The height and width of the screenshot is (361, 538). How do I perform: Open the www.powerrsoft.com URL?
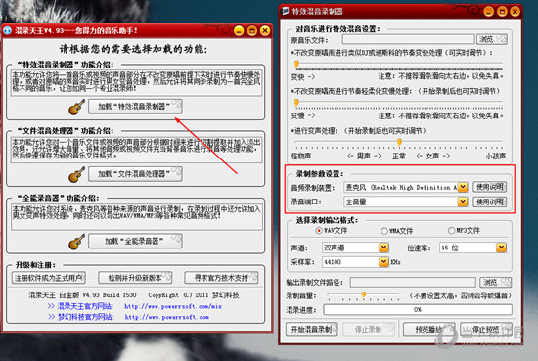166,317
